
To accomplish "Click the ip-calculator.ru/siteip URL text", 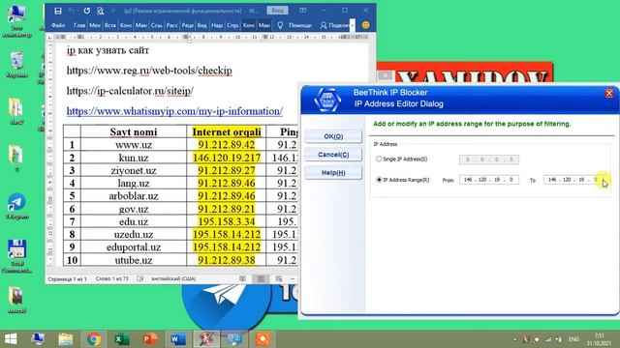I will click(130, 91).
